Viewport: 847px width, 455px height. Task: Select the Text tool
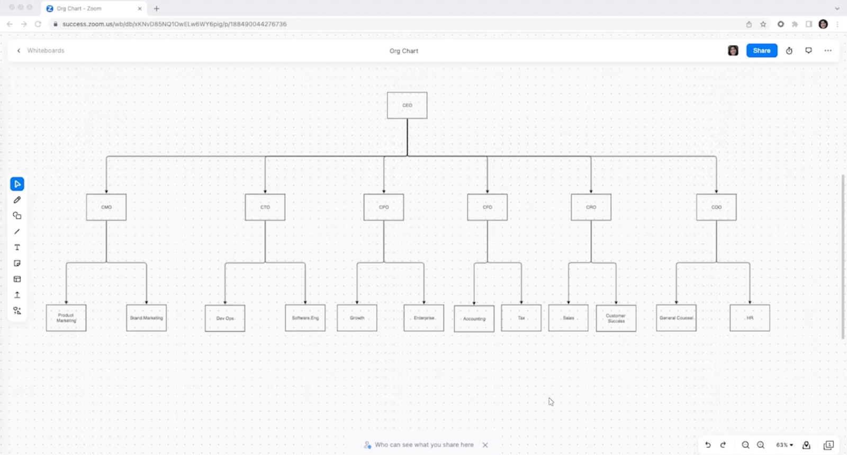point(17,247)
